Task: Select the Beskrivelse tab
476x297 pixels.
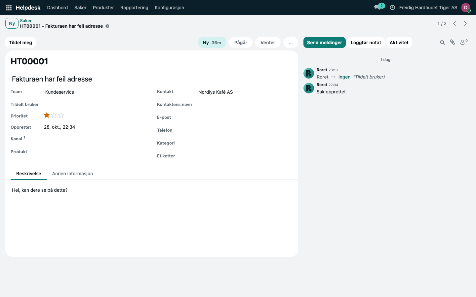Action: click(29, 174)
